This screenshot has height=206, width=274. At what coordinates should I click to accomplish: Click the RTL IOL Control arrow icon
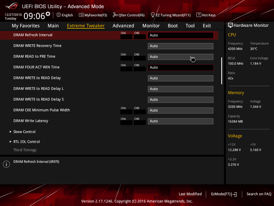click(10, 142)
